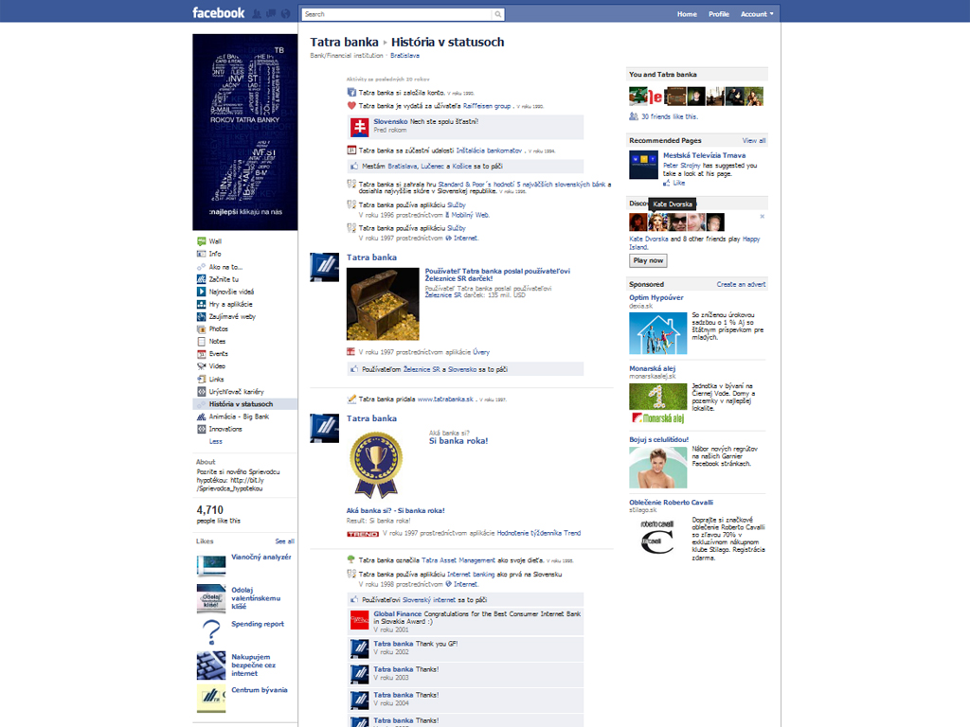The height and width of the screenshot is (727, 970).
Task: Click the Zaujímavé weby sidebar icon
Action: [x=201, y=316]
